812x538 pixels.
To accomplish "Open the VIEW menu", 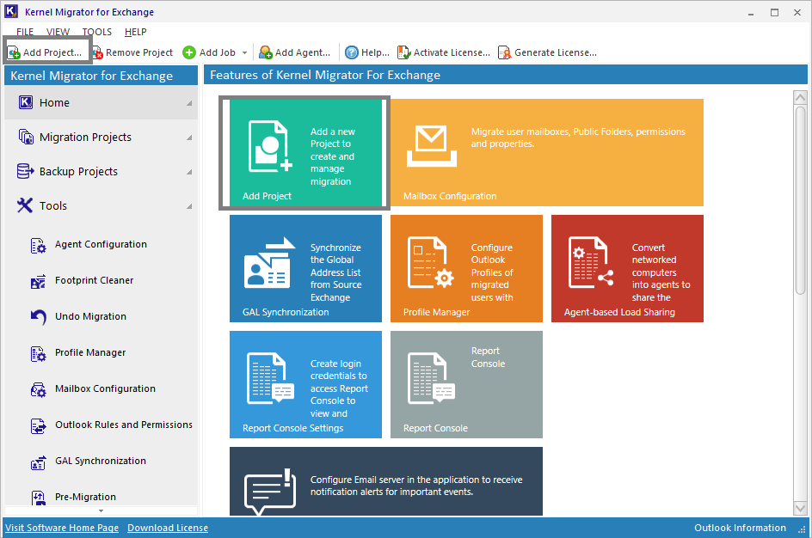I will click(x=58, y=32).
